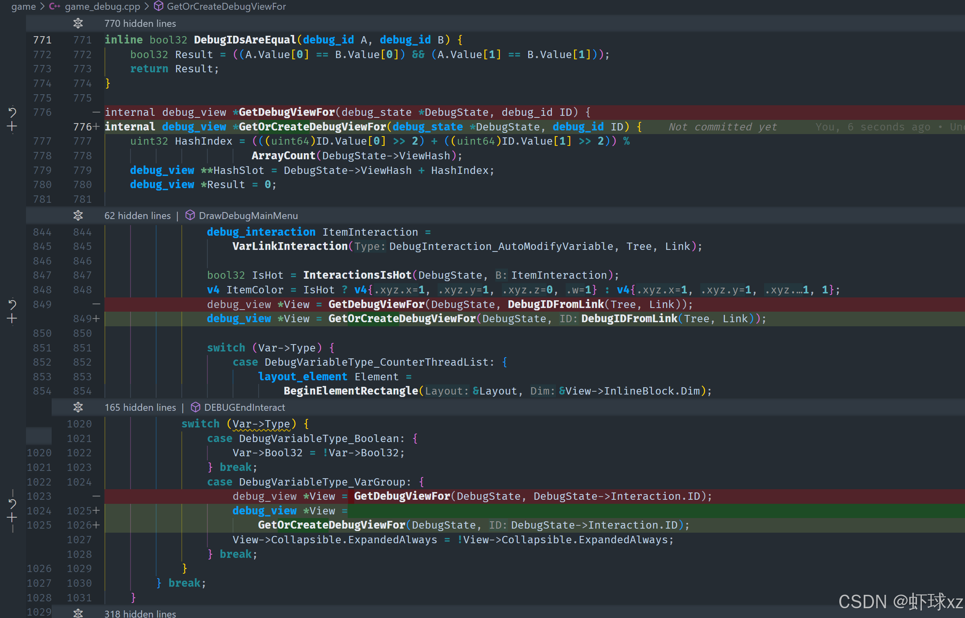The image size is (965, 618).
Task: Open the game folder breadcrumb
Action: coord(23,7)
